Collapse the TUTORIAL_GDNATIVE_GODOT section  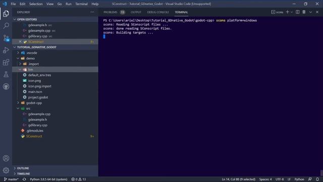tap(55, 47)
